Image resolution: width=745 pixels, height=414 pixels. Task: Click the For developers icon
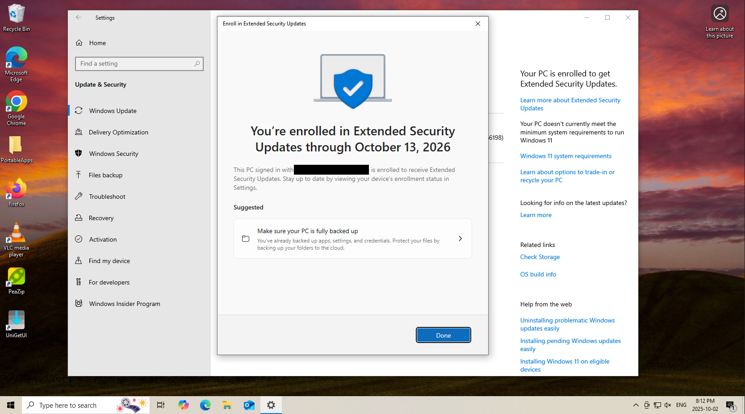coord(79,282)
